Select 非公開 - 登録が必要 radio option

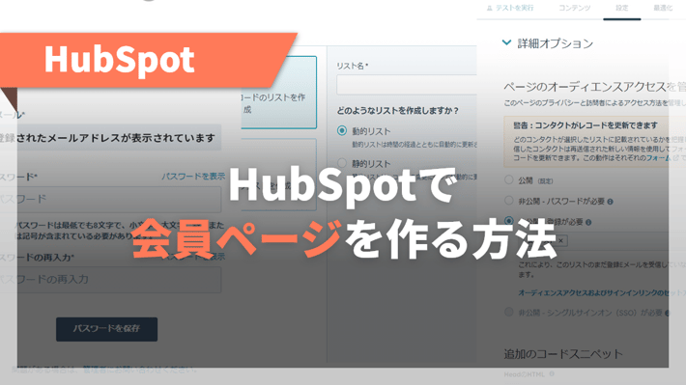[x=508, y=221]
